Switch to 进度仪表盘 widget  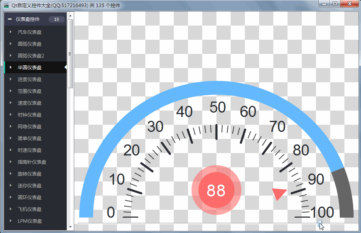coord(30,79)
